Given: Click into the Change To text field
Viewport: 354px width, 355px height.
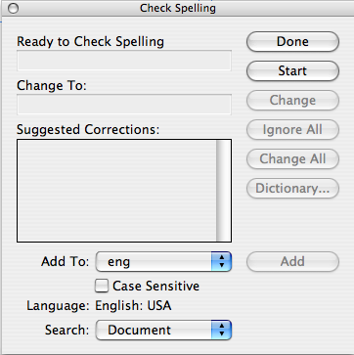Looking at the screenshot, I should 124,105.
